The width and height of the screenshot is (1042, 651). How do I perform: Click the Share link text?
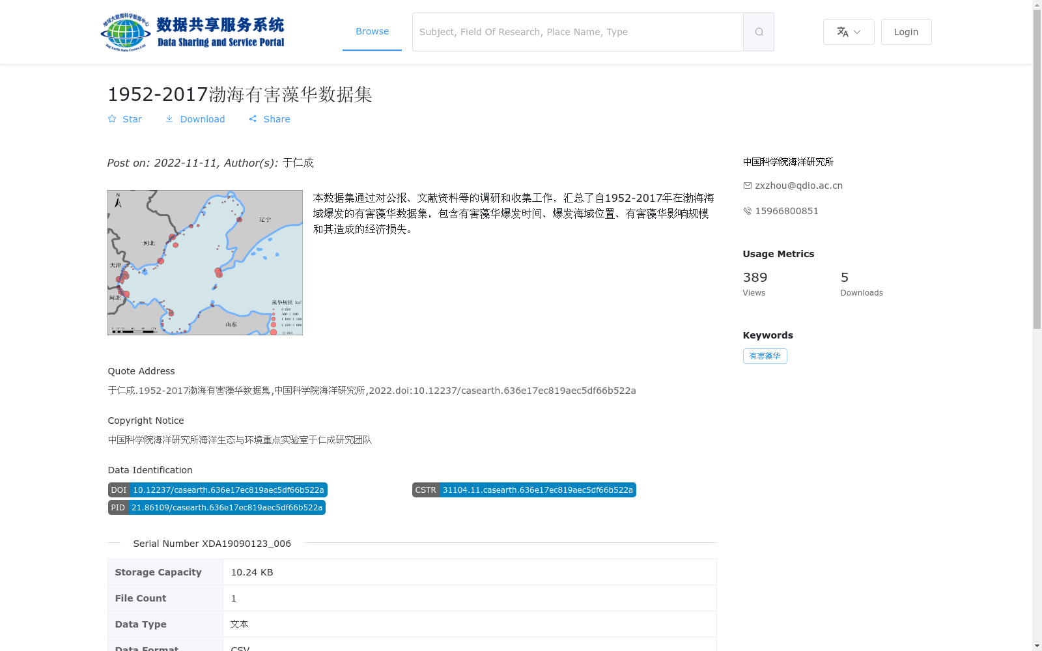pyautogui.click(x=277, y=119)
